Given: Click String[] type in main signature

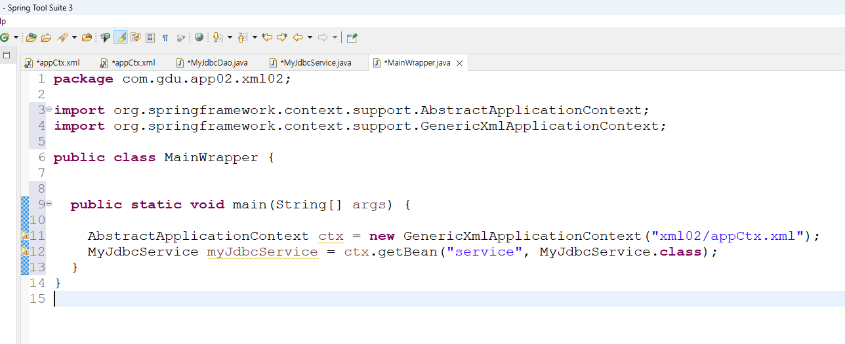Looking at the screenshot, I should click(x=309, y=204).
